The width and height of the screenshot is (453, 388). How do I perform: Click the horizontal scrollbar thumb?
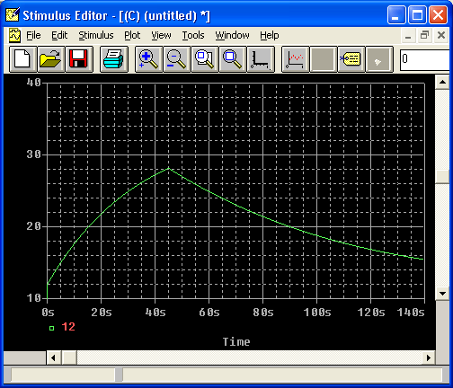(x=69, y=357)
